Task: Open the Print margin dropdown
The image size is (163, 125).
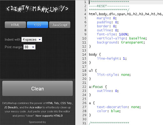Action: tap(29, 47)
